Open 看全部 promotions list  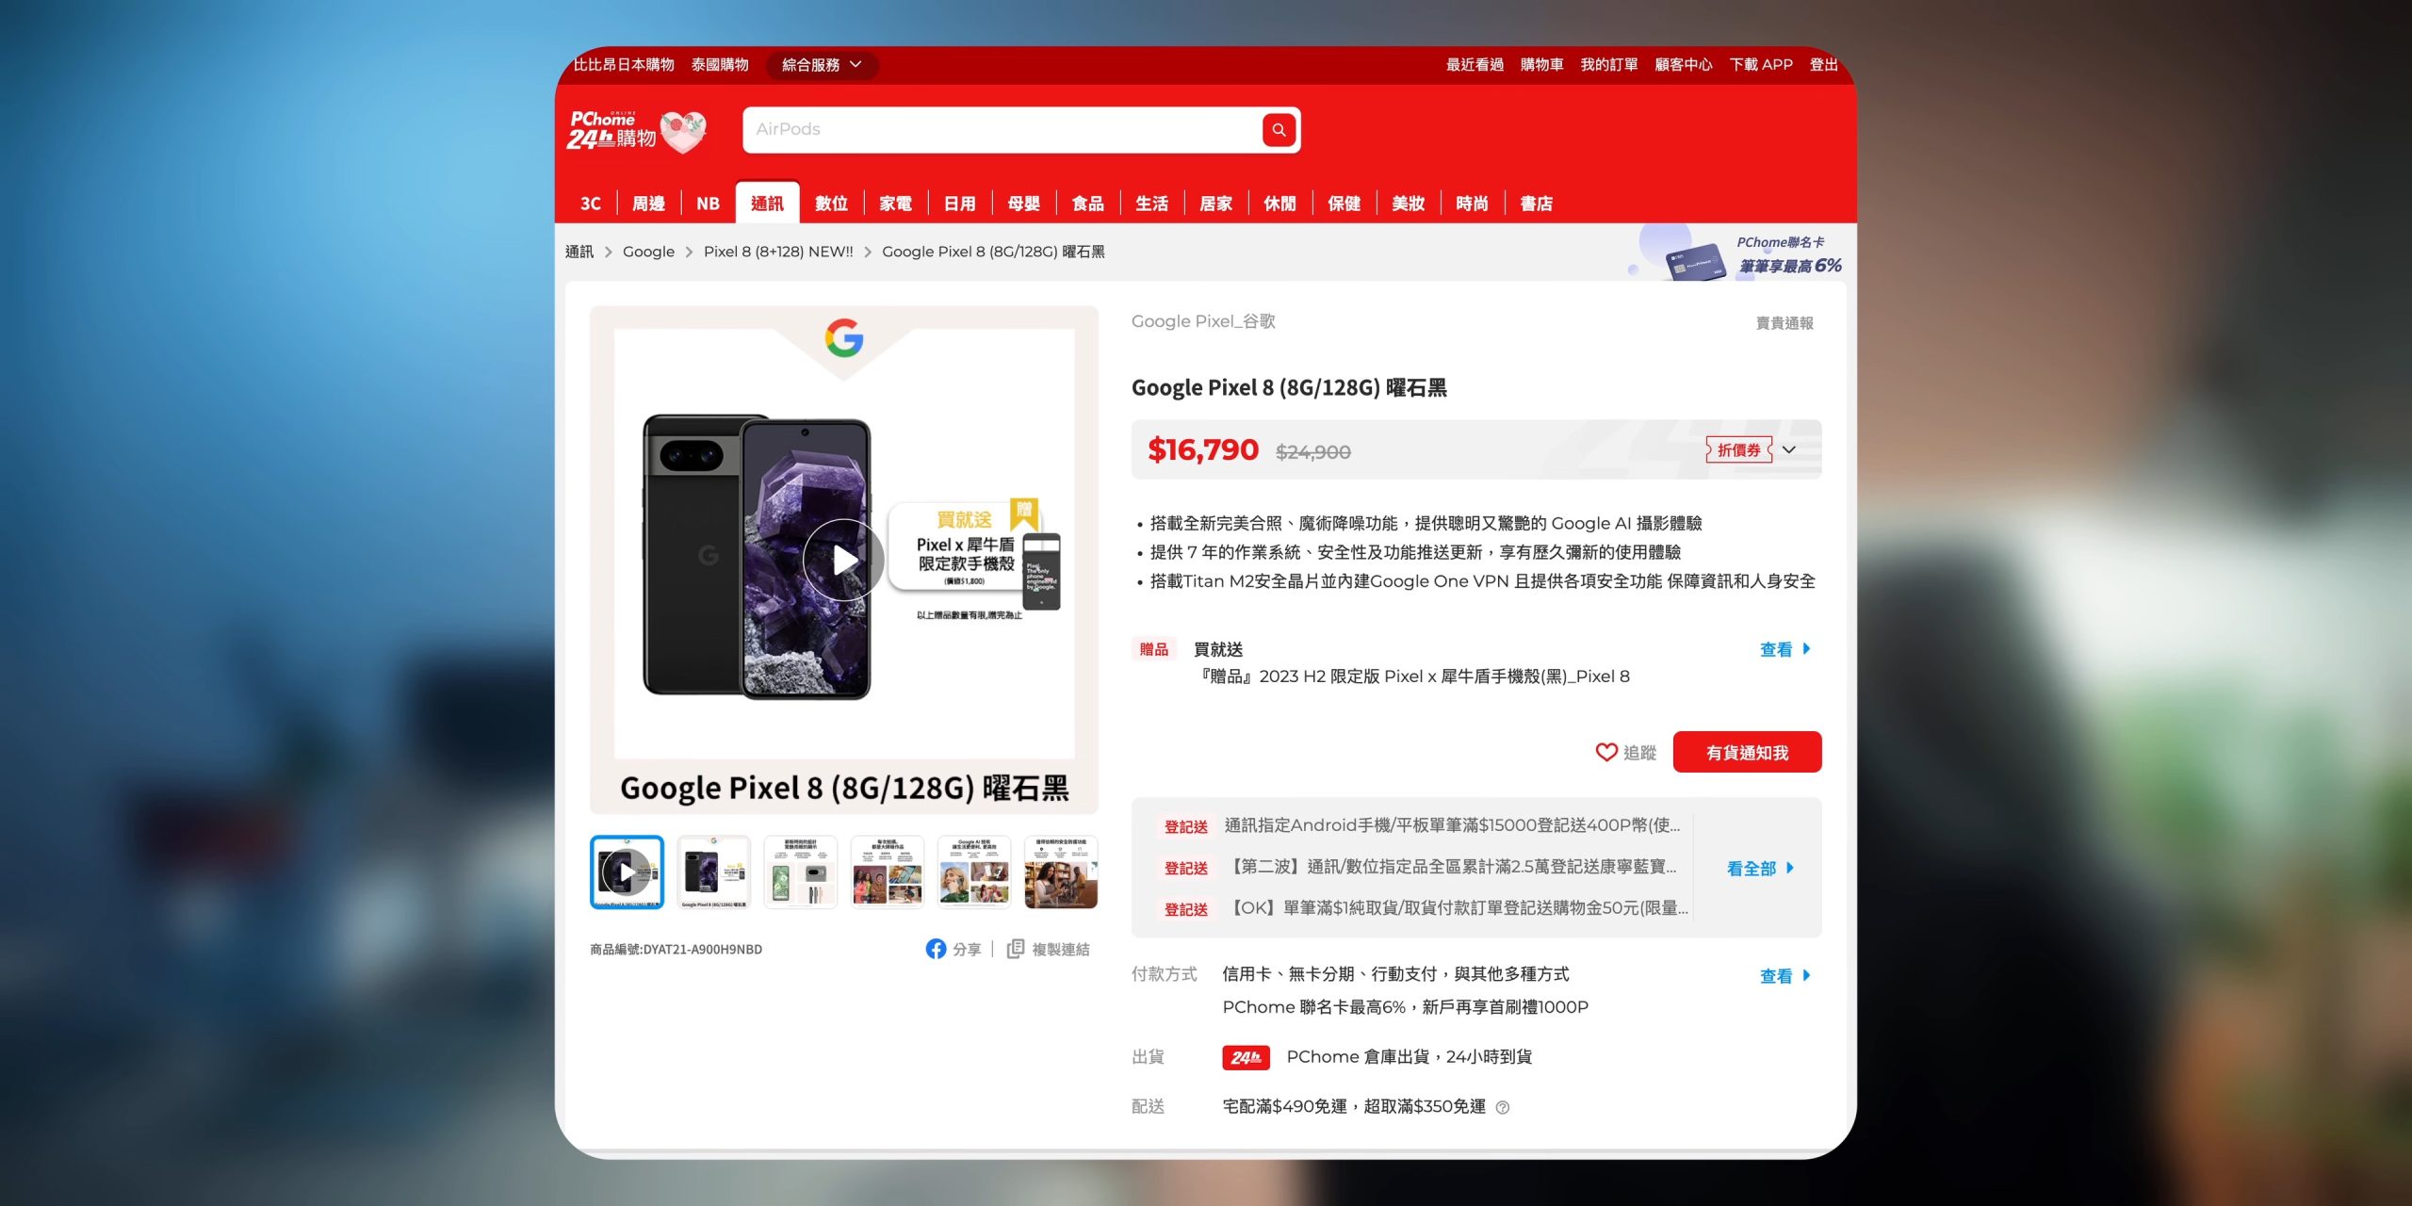point(1759,868)
